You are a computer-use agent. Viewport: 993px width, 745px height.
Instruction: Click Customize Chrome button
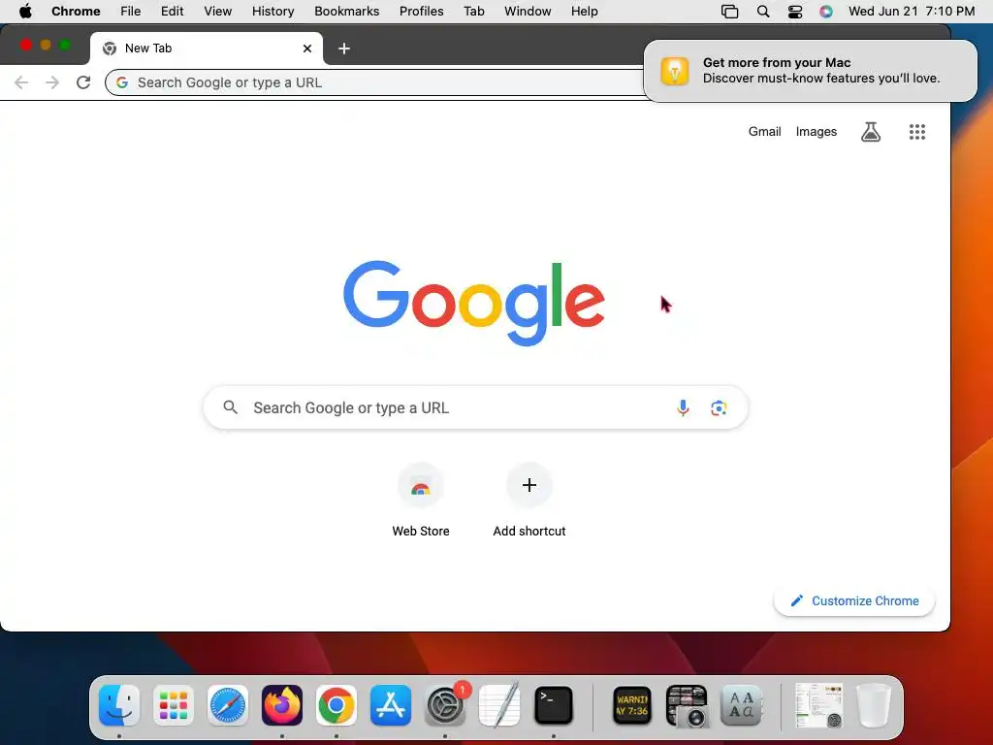pyautogui.click(x=854, y=600)
